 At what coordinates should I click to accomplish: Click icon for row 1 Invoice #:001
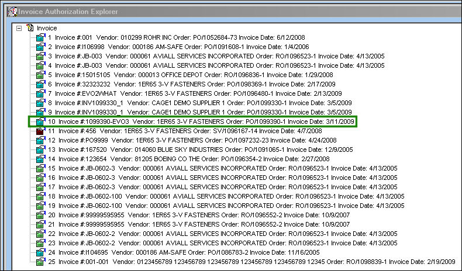click(x=41, y=37)
